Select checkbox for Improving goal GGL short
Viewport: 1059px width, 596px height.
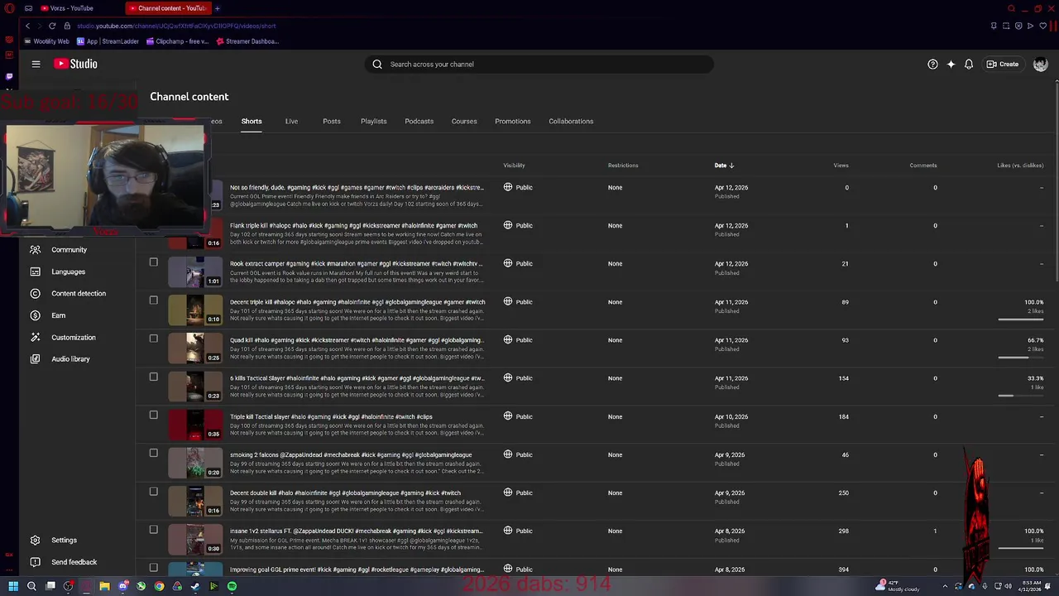point(153,567)
